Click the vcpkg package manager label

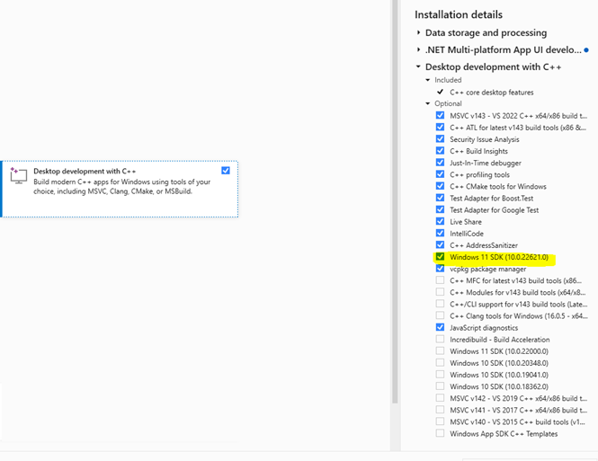(487, 269)
